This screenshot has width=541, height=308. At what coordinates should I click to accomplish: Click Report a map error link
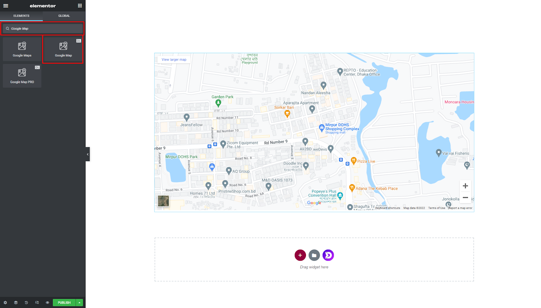coord(460,208)
